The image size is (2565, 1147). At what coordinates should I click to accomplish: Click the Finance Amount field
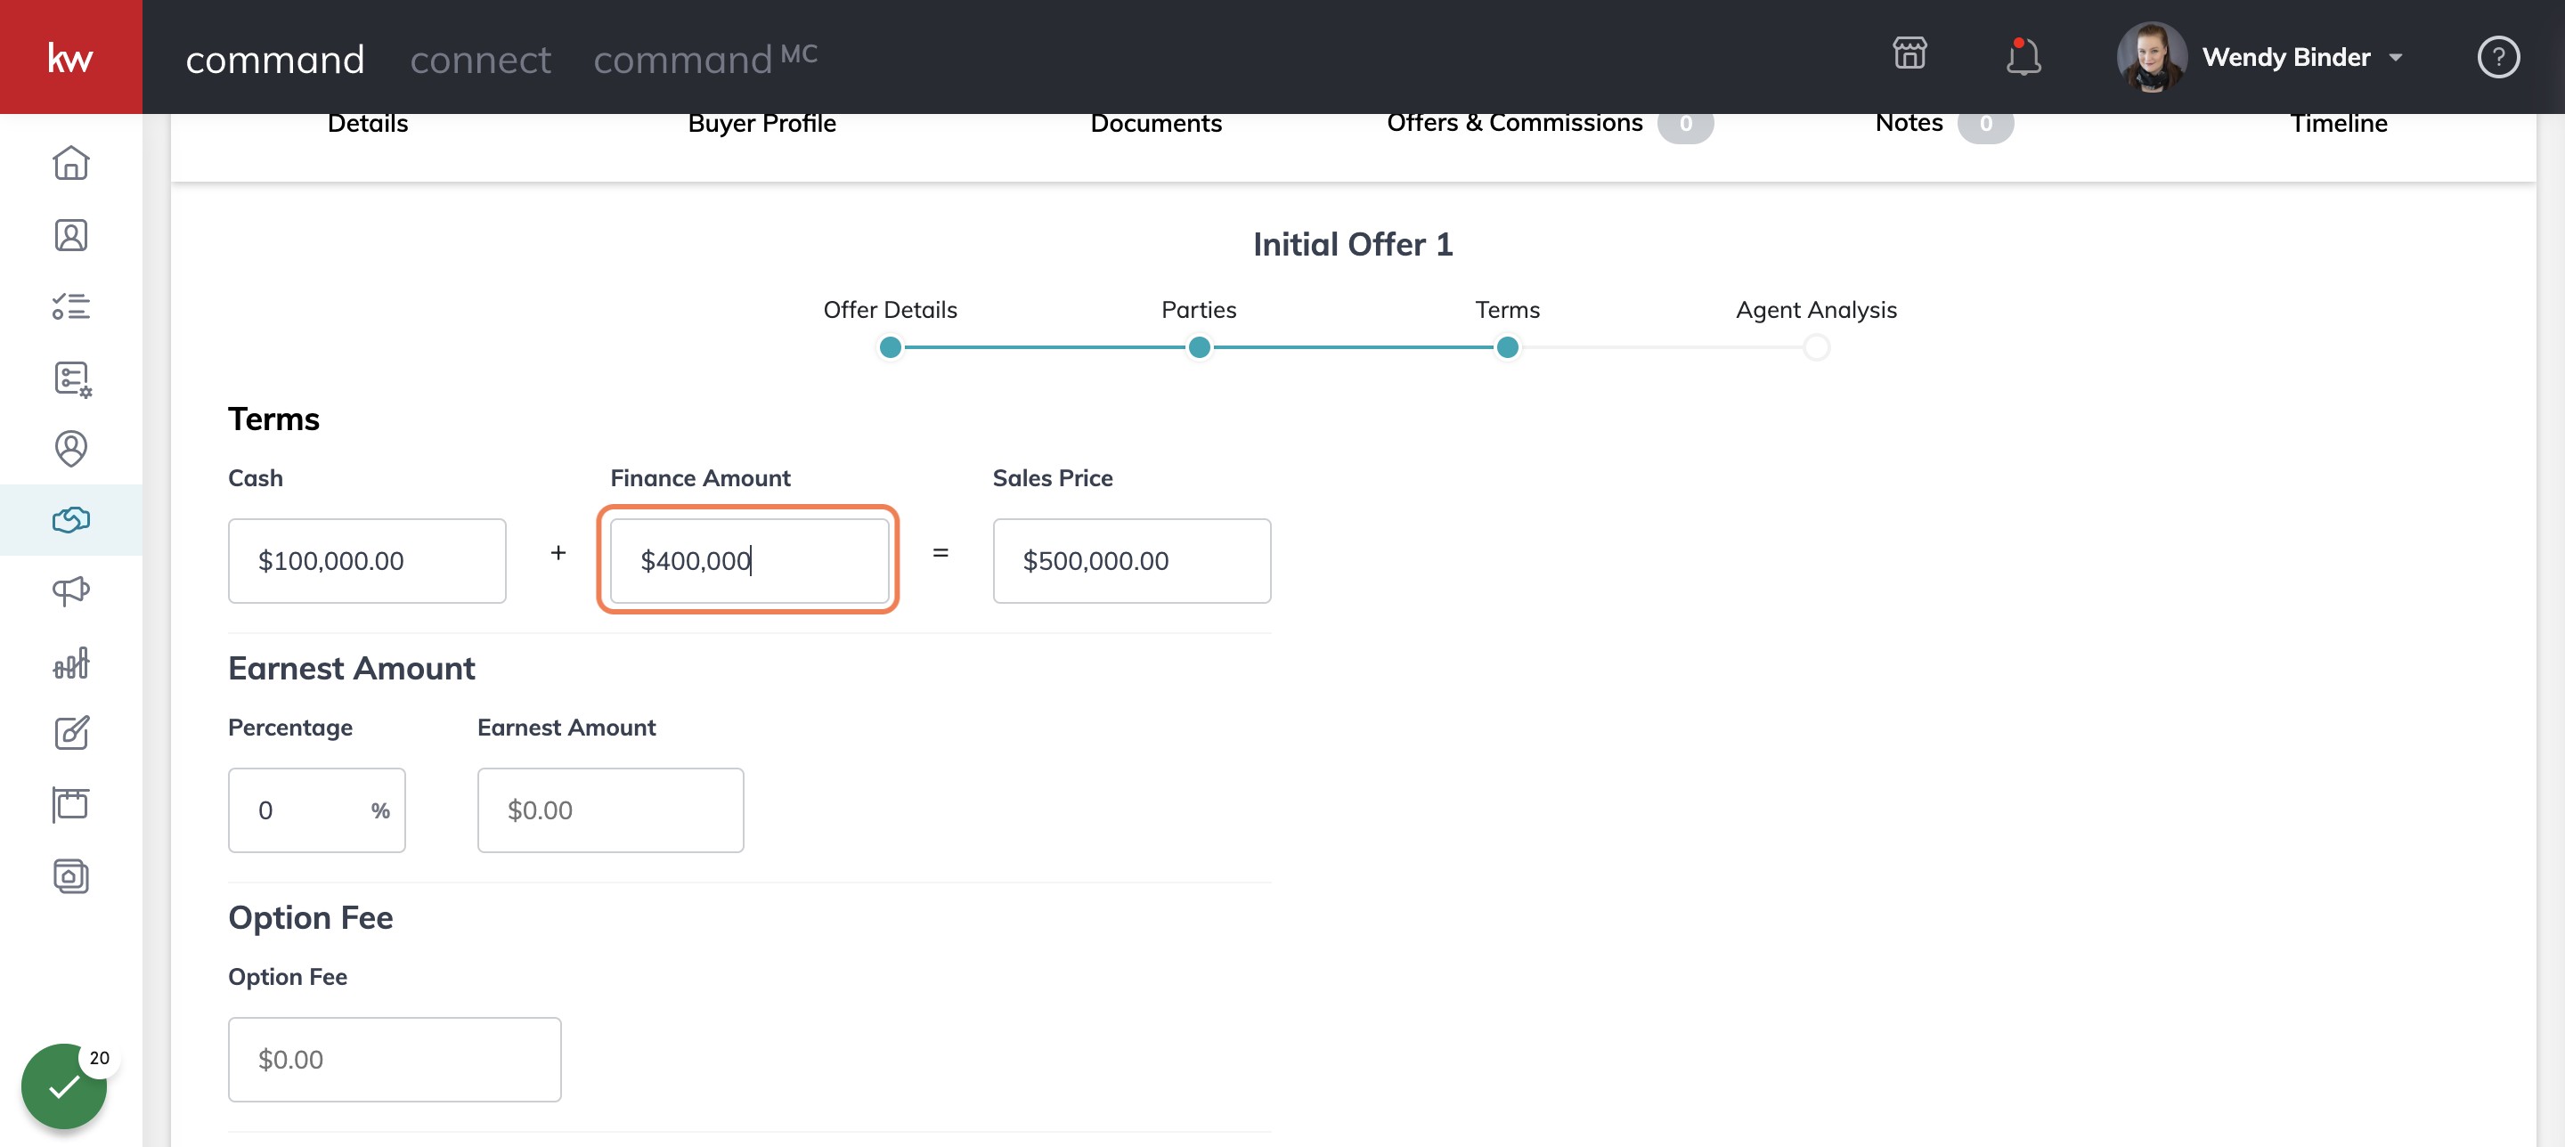(749, 560)
